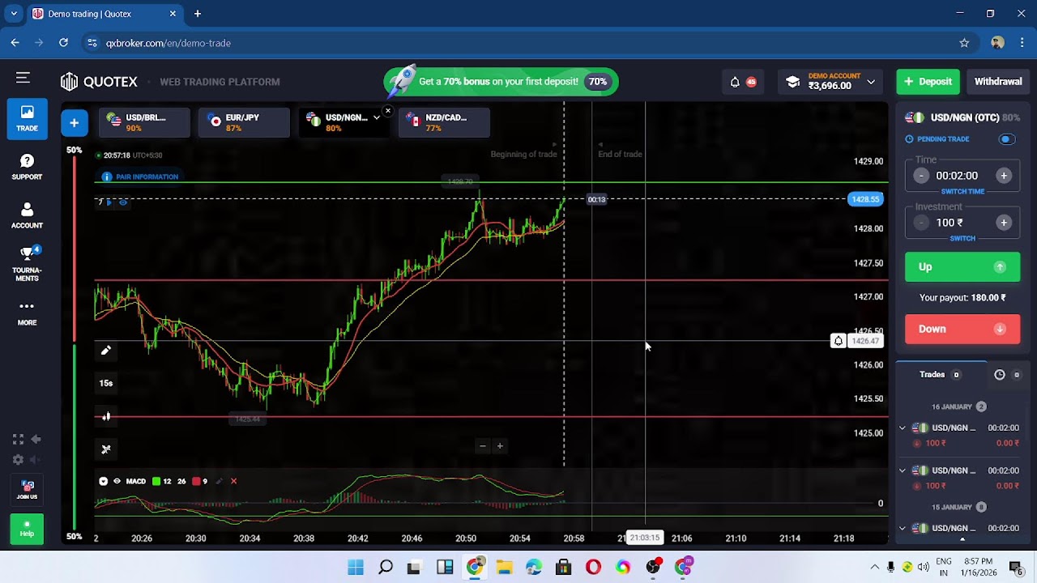Image resolution: width=1037 pixels, height=583 pixels.
Task: Expand the 15 January USD/NGN trade
Action: (903, 528)
